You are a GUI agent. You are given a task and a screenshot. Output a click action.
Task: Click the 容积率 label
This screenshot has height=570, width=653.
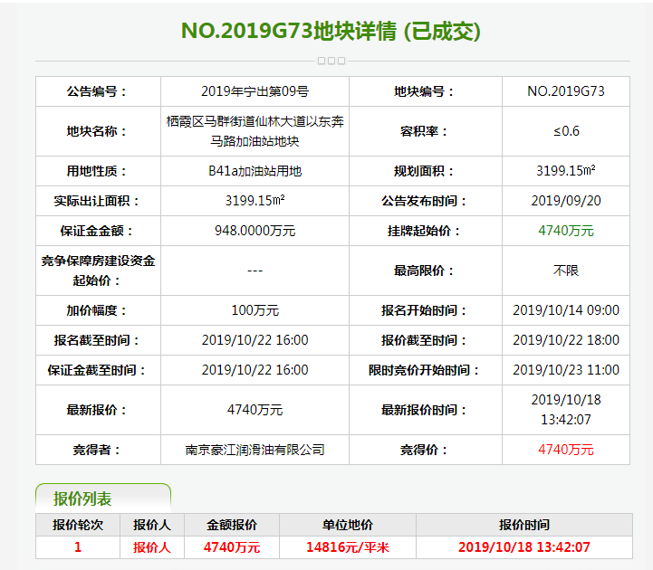pyautogui.click(x=425, y=131)
